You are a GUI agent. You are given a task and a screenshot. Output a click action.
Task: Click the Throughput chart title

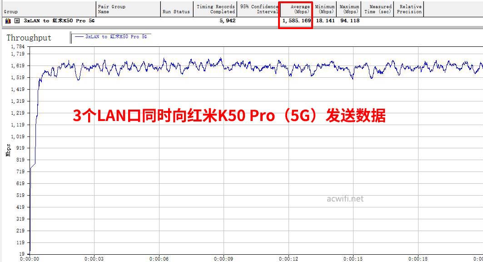click(x=29, y=38)
